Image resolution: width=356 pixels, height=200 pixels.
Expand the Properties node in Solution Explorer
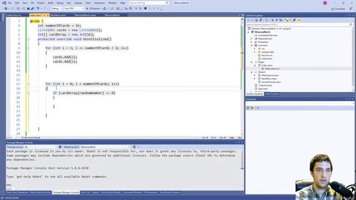click(x=251, y=42)
